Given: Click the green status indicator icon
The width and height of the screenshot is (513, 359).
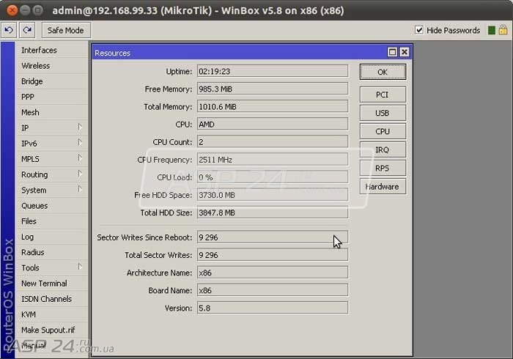Looking at the screenshot, I should tap(492, 31).
